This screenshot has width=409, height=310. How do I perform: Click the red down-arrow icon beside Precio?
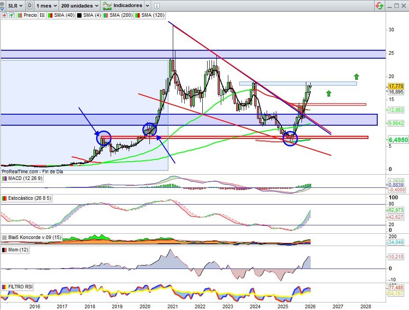[x=4, y=15]
